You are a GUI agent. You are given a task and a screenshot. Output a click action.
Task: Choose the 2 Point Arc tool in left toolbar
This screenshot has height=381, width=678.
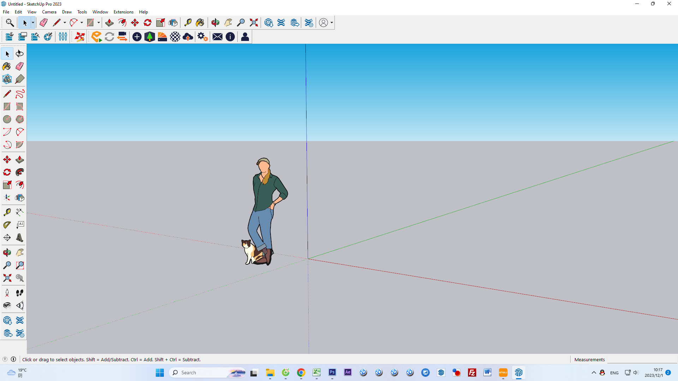point(20,132)
